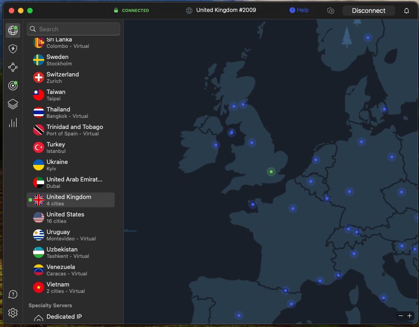
Task: Click Port of Spain - Virtual label
Action: tap(72, 134)
